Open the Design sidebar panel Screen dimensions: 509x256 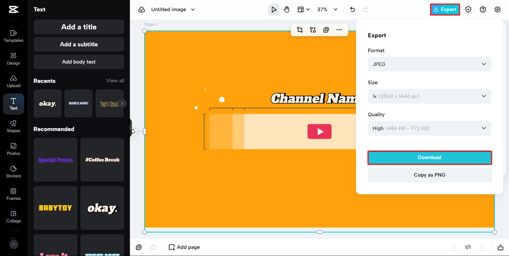point(14,58)
